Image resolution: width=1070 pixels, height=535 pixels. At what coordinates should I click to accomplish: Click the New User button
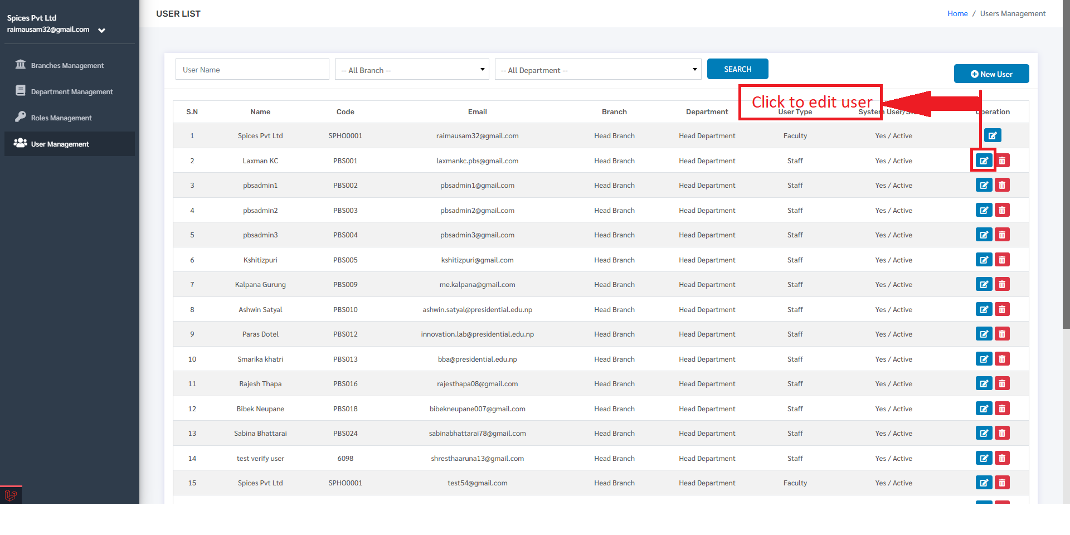click(991, 74)
